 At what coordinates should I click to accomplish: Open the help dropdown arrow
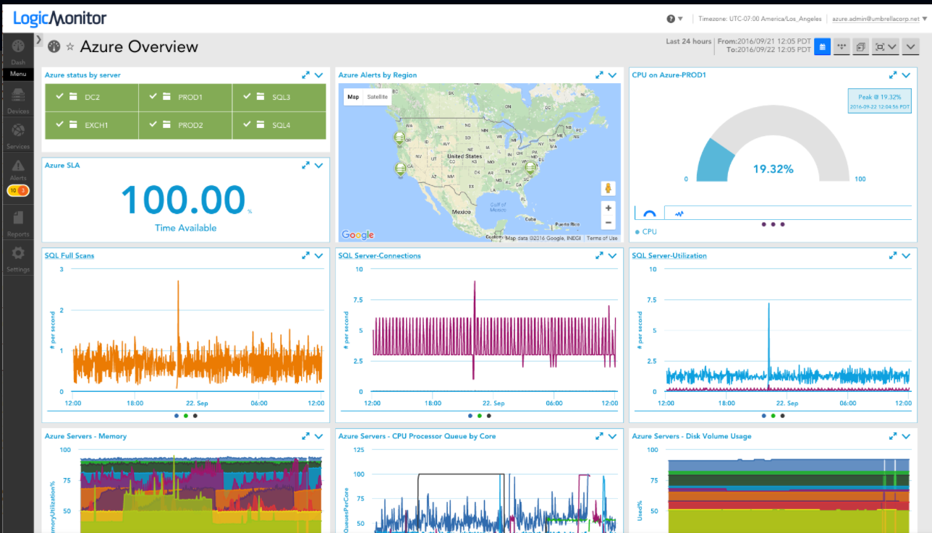(x=680, y=19)
